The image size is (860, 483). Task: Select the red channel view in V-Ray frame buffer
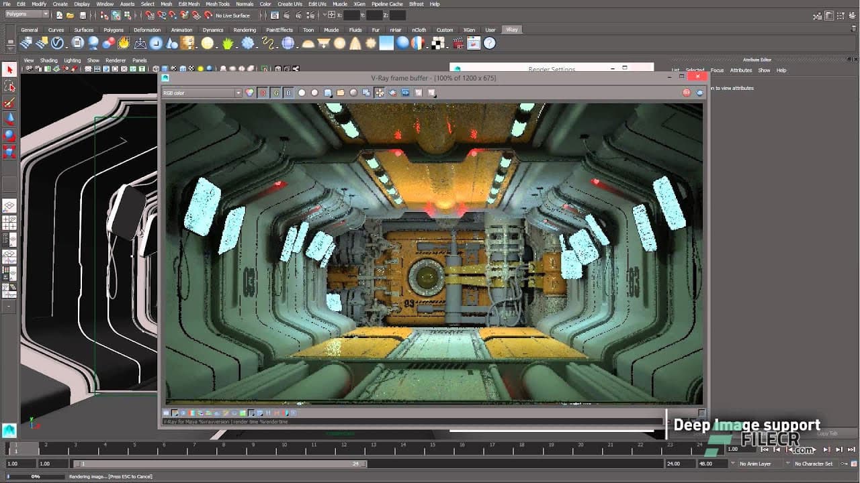pyautogui.click(x=264, y=93)
